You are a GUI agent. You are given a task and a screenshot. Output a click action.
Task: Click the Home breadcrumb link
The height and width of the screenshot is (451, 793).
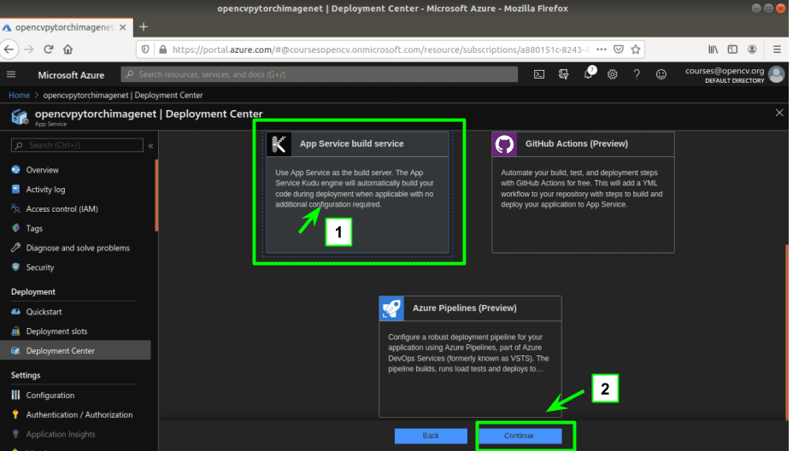click(19, 95)
